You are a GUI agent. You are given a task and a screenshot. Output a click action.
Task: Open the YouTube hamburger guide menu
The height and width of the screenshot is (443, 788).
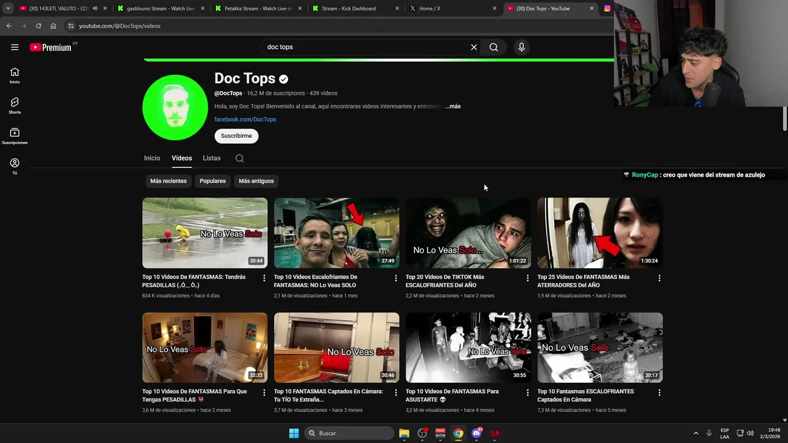[15, 47]
